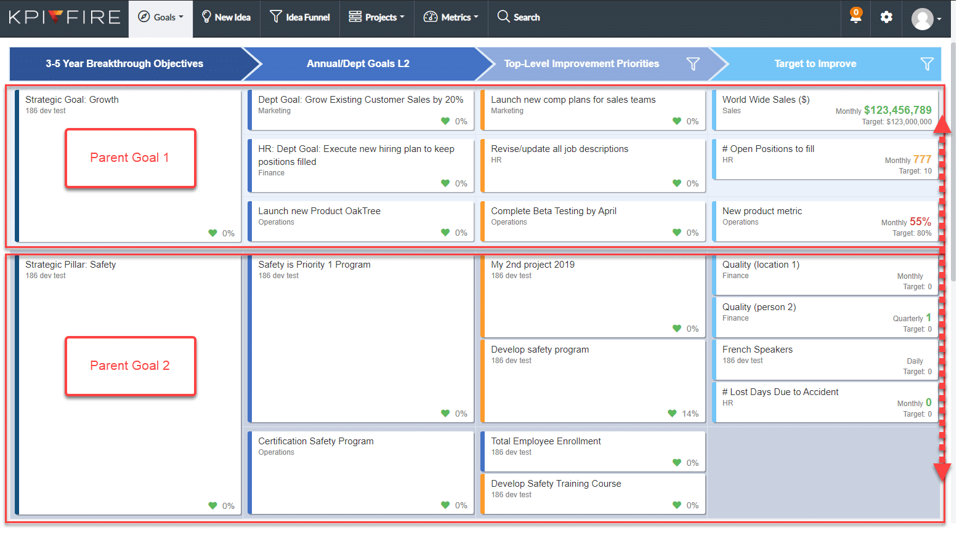This screenshot has width=962, height=536.
Task: Open HR Dept Goal hiring plan card
Action: [361, 166]
